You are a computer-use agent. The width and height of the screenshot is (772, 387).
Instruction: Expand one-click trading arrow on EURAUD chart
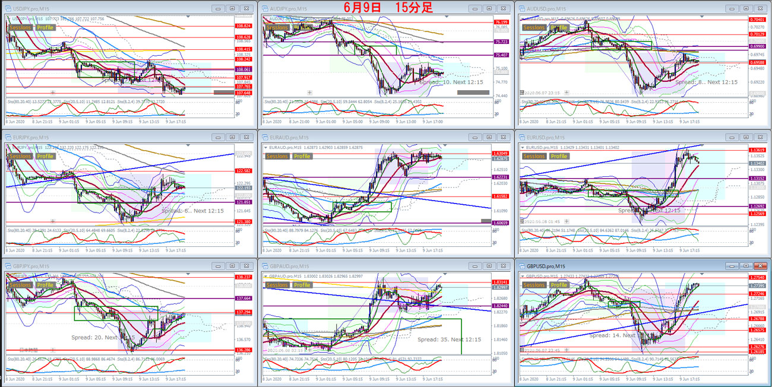pyautogui.click(x=265, y=148)
